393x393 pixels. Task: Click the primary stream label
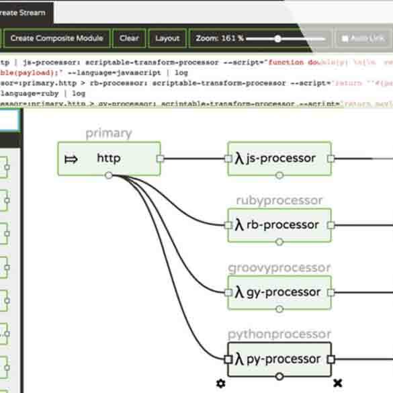(x=109, y=133)
